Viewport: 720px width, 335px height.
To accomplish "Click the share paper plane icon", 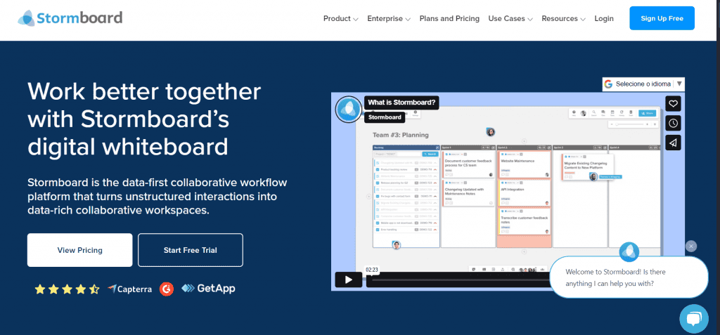I will click(x=673, y=143).
